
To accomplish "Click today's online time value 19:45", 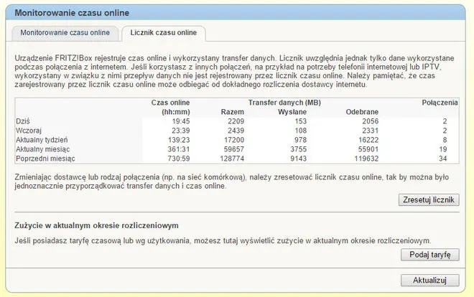I will (x=180, y=122).
